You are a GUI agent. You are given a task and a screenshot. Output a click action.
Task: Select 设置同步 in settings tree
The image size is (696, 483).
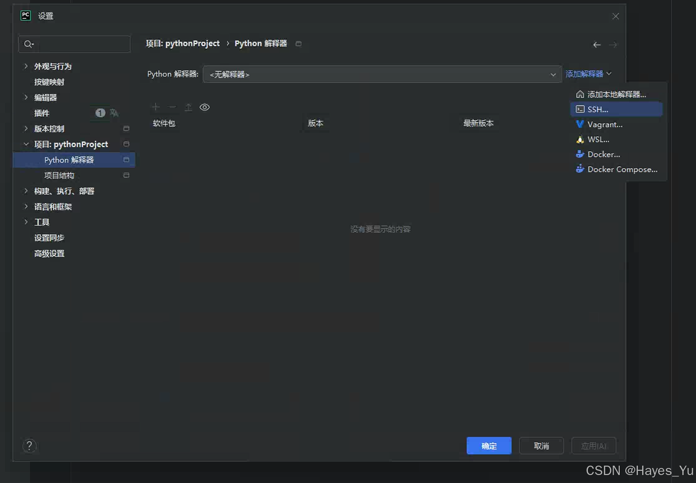point(49,238)
